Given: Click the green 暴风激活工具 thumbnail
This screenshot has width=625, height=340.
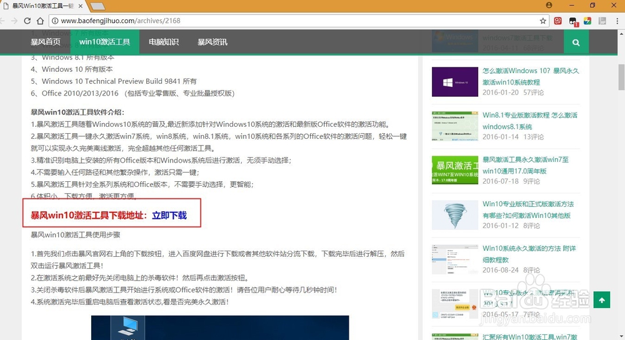Looking at the screenshot, I should tap(455, 170).
